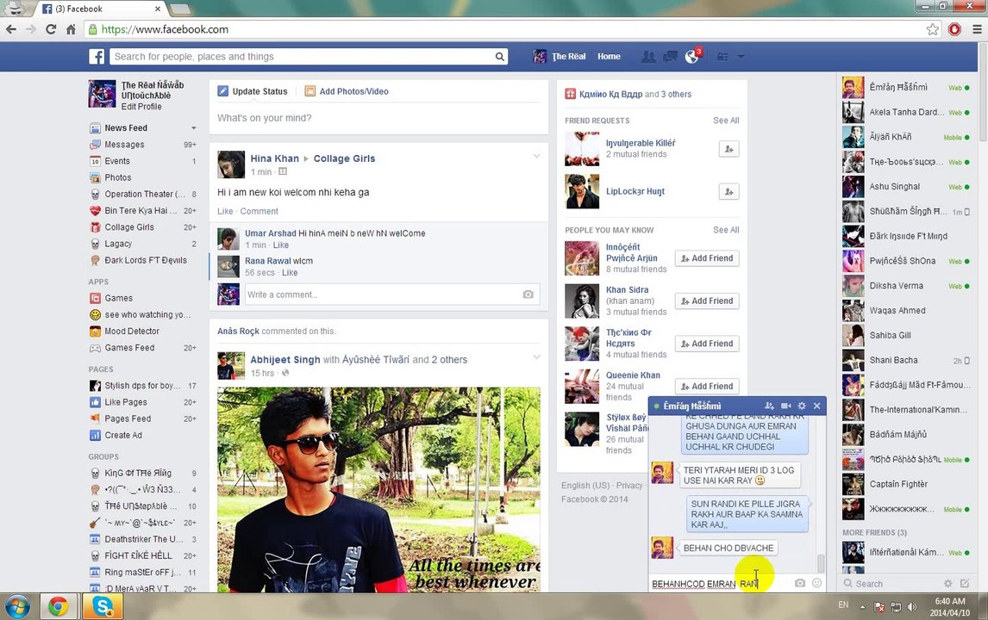Reload the page

(x=51, y=29)
